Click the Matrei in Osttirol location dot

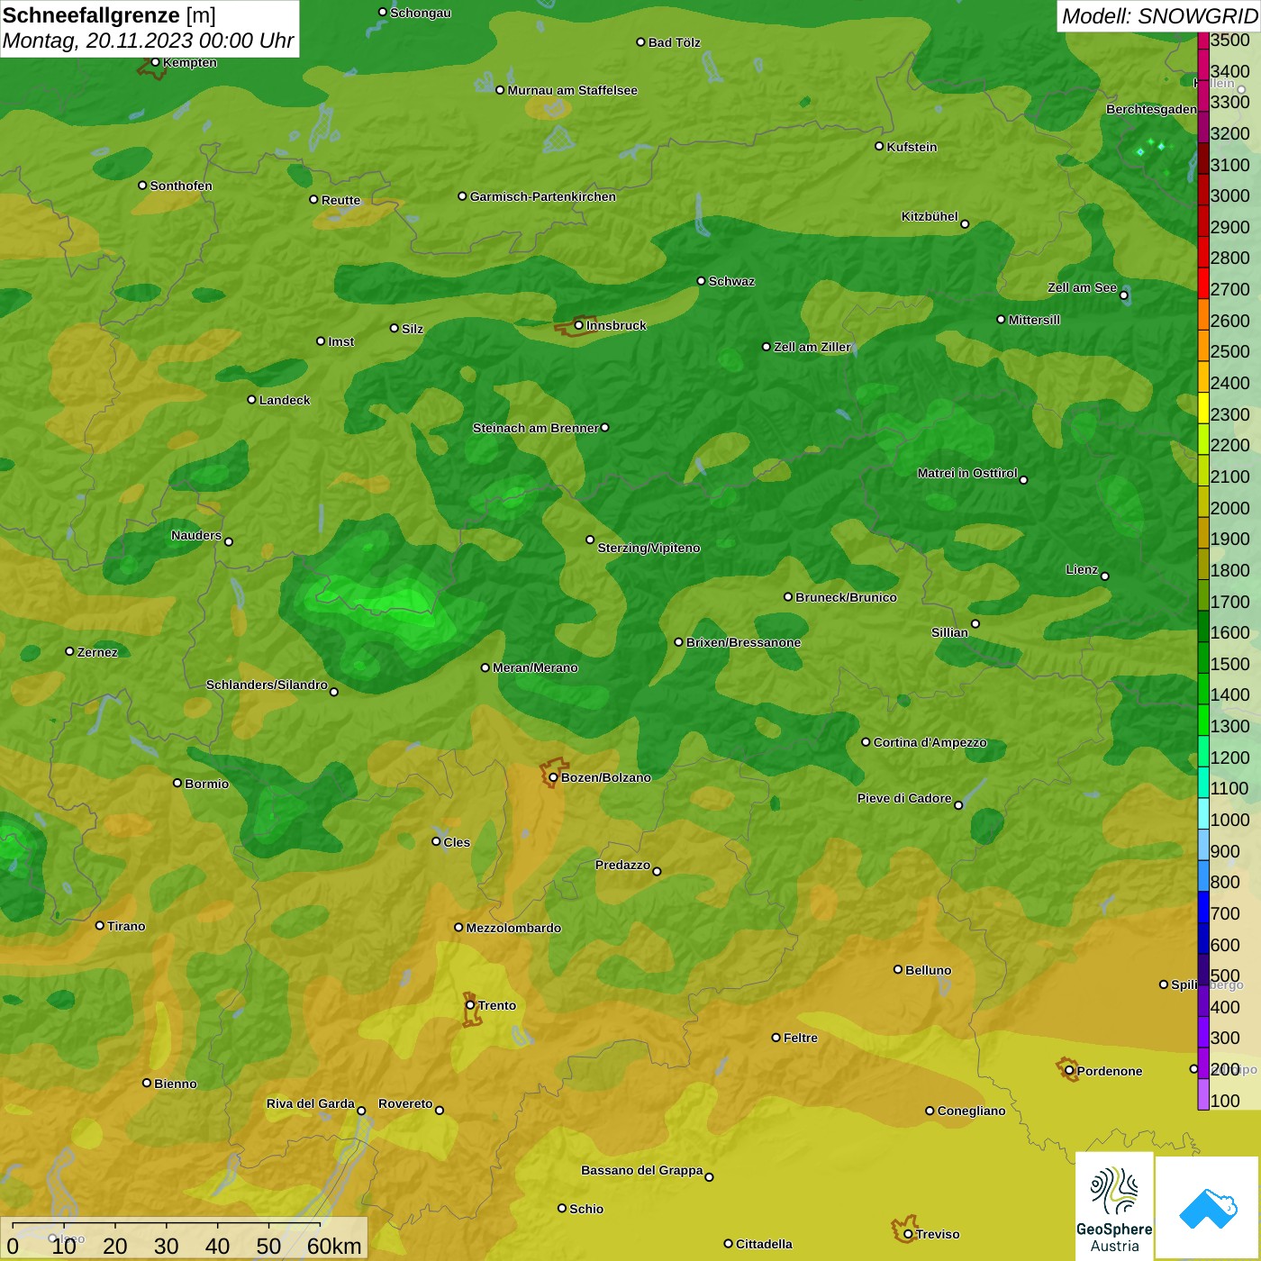[1023, 480]
